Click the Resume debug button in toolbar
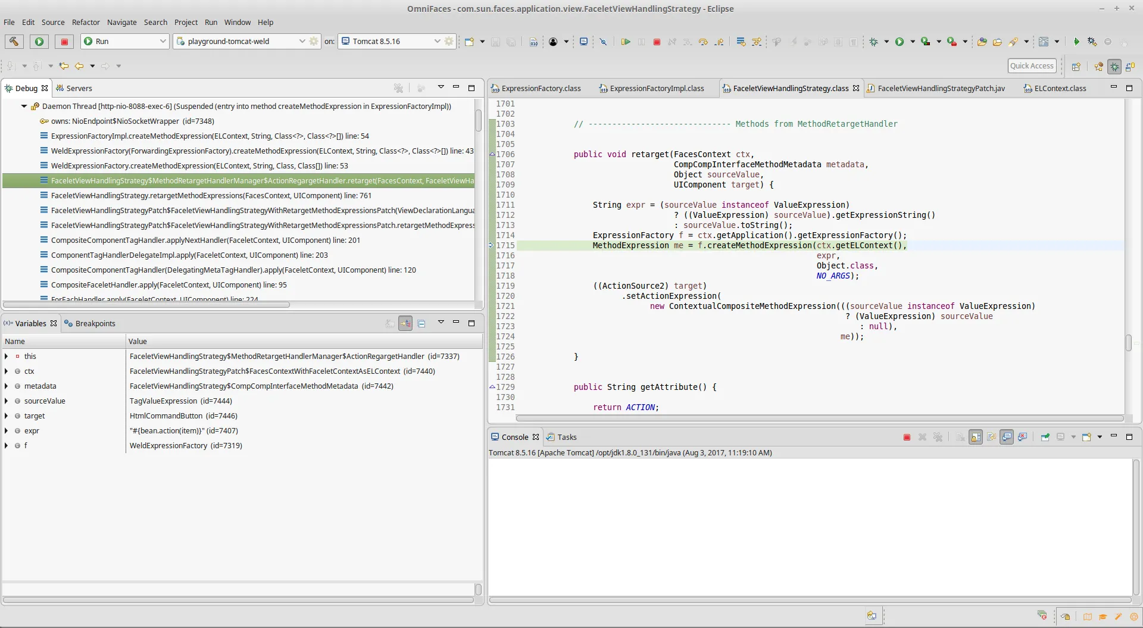 [625, 42]
